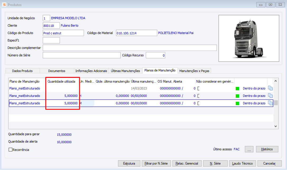Click the Cancelar button
This screenshot has height=170, width=287.
(x=269, y=163)
